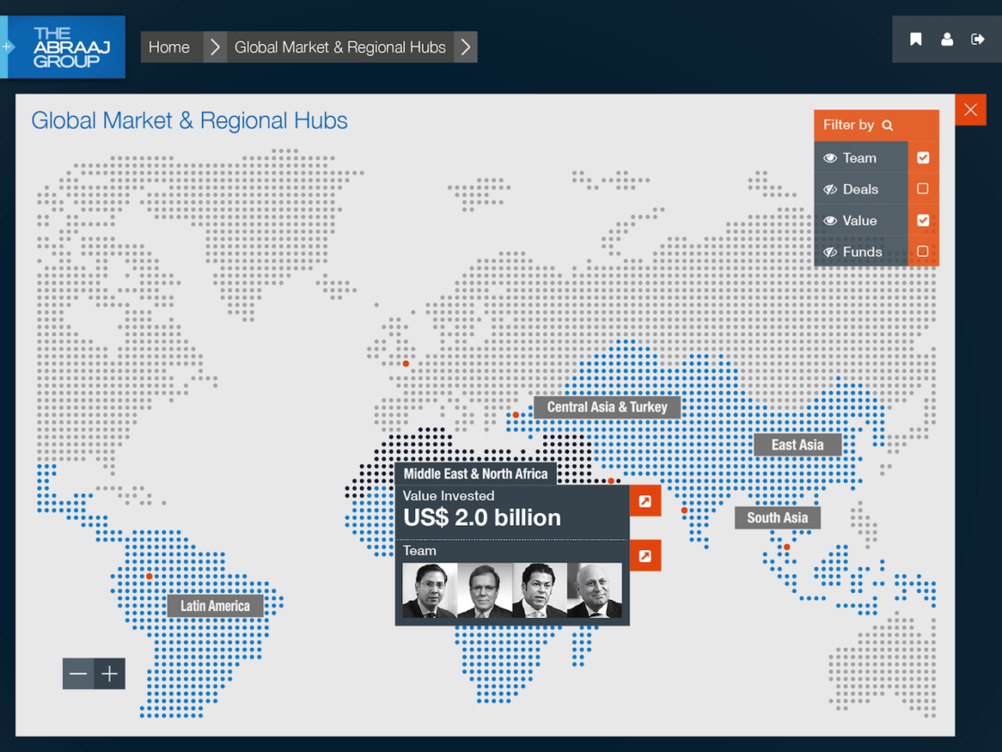Click the logout exit icon

(978, 40)
